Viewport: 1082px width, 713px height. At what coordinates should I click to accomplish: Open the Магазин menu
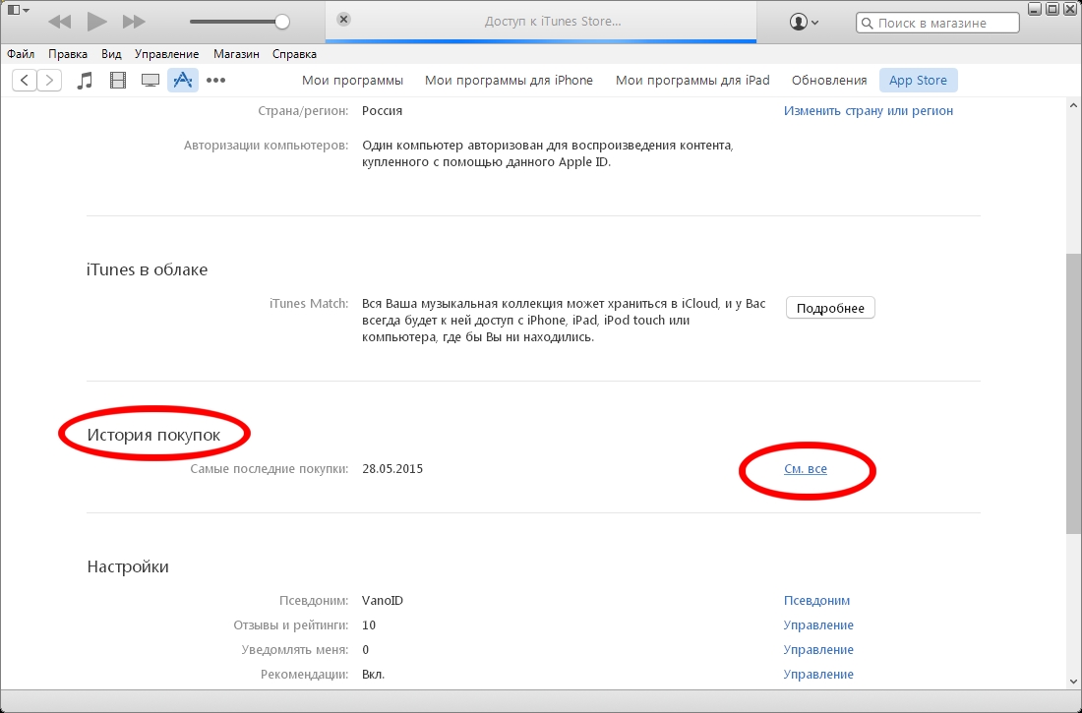(236, 54)
